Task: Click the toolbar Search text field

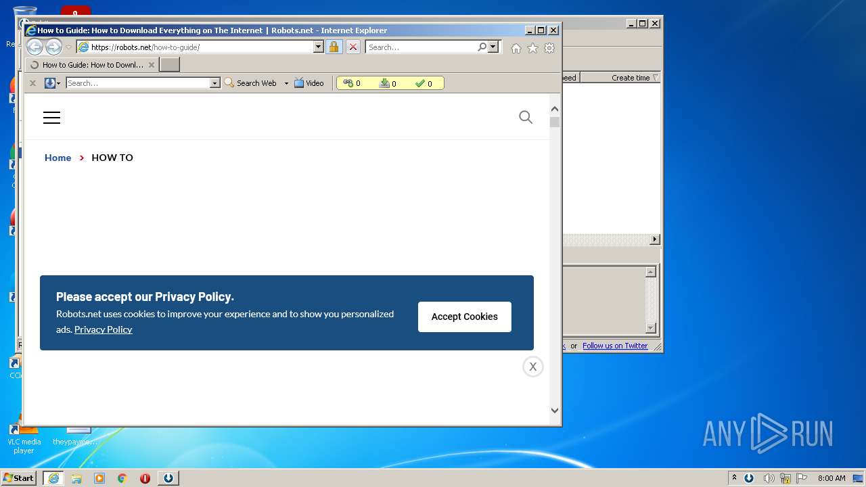Action: pos(138,83)
